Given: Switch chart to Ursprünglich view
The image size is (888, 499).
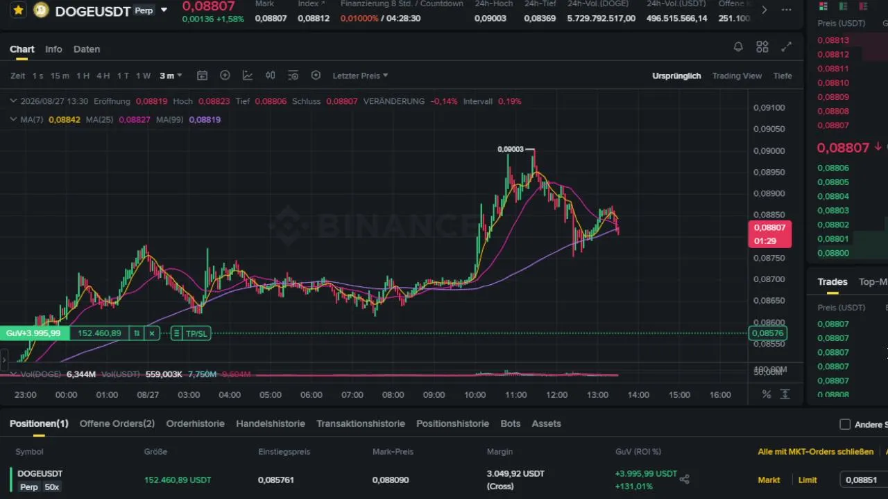Looking at the screenshot, I should click(x=676, y=76).
